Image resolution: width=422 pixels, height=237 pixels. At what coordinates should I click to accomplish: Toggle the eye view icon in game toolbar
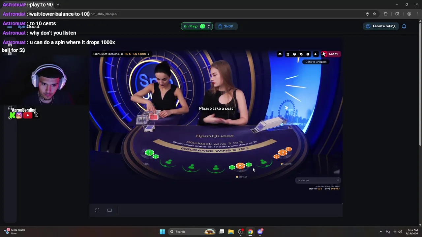(280, 54)
